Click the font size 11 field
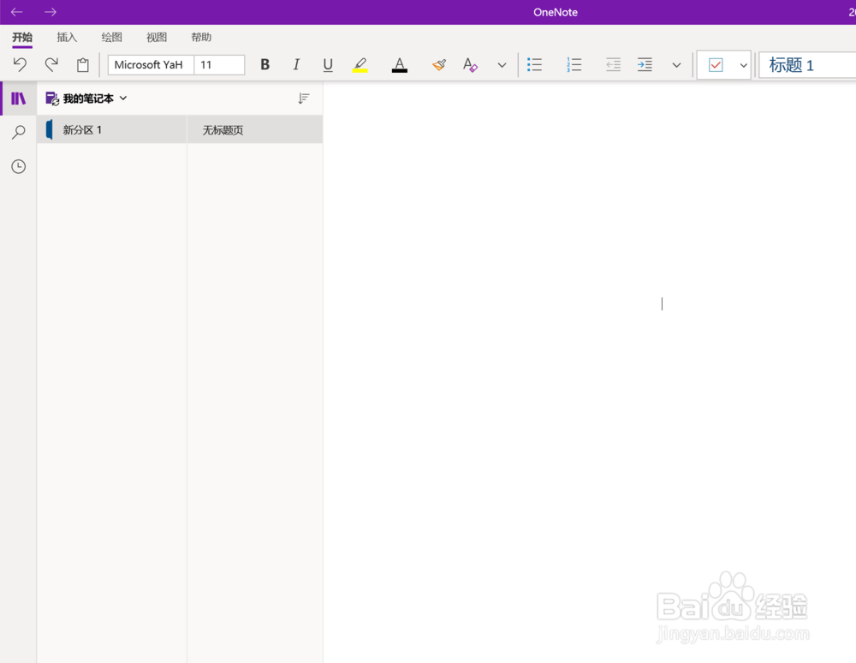The image size is (856, 663). [x=219, y=64]
